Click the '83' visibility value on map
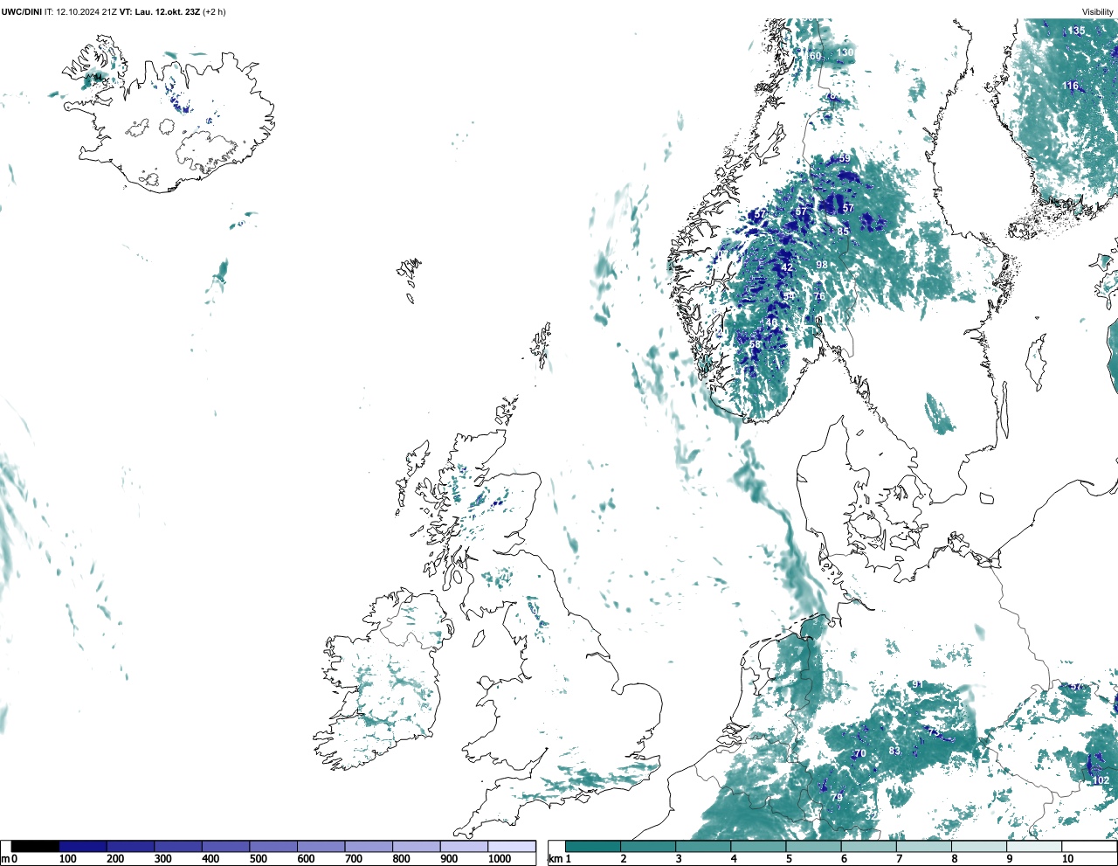The height and width of the screenshot is (866, 1118). 894,751
